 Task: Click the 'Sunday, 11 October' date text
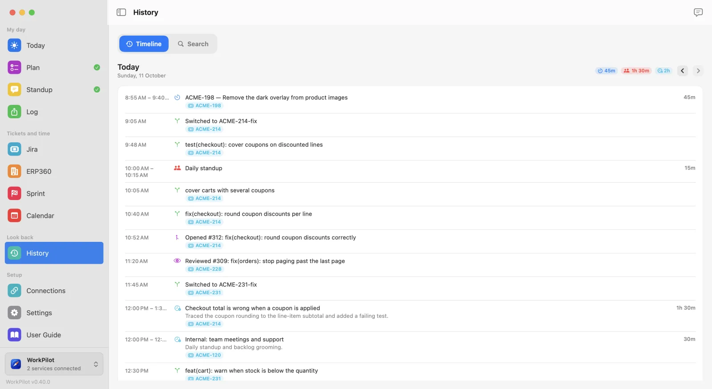point(142,76)
